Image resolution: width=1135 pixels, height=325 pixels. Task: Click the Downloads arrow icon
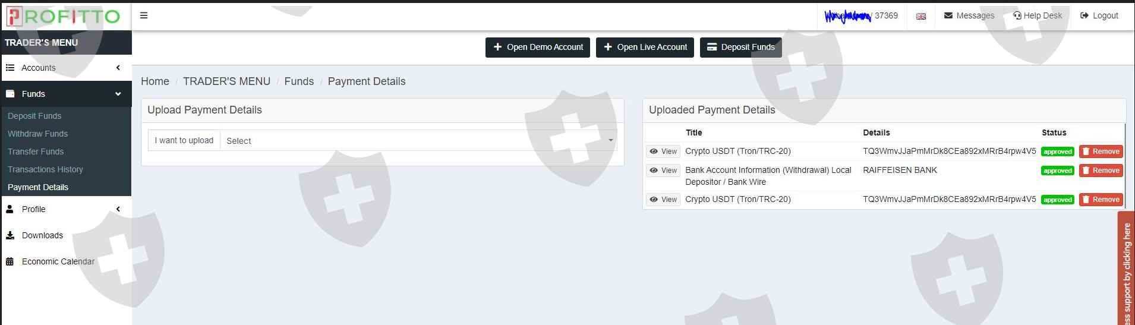[10, 235]
